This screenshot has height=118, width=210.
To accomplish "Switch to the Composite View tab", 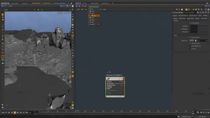I will pos(36,3).
